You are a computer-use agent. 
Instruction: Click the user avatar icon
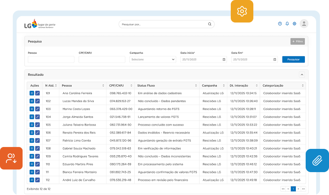click(304, 24)
